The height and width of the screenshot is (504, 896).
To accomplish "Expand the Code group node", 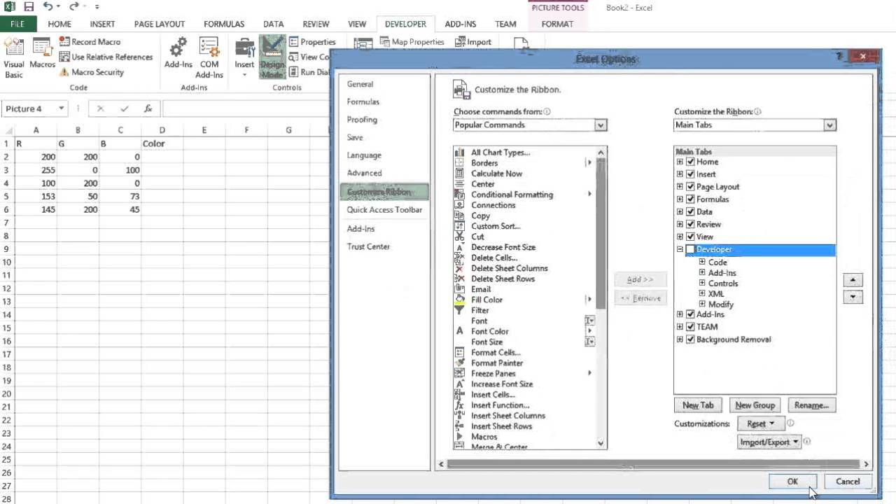I will [702, 262].
